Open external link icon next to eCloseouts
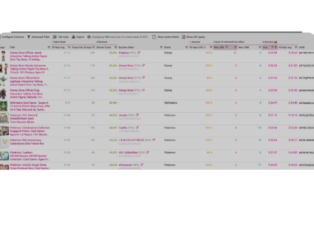Viewport: 314px width, 235px height. 142,165
